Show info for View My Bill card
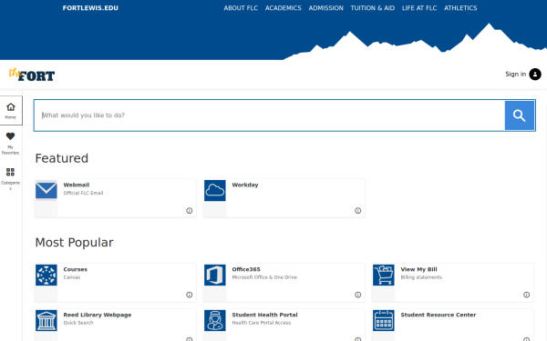The width and height of the screenshot is (547, 341). pyautogui.click(x=526, y=295)
